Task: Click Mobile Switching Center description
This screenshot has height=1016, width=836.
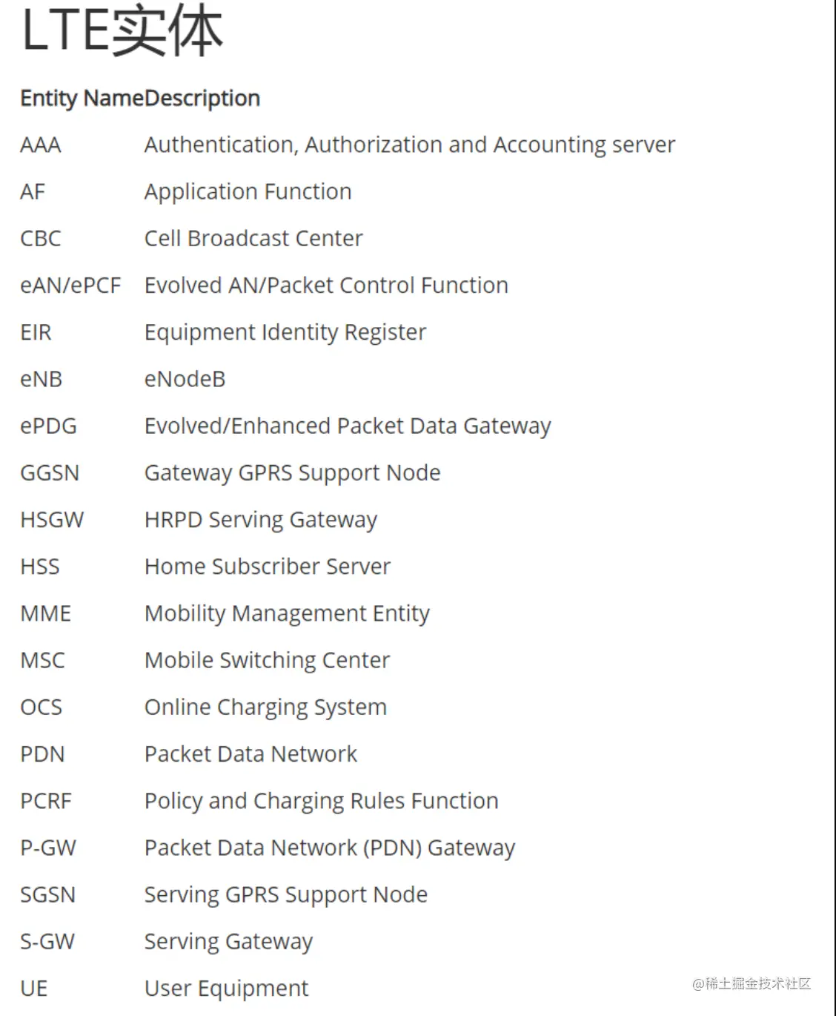Action: click(x=268, y=661)
